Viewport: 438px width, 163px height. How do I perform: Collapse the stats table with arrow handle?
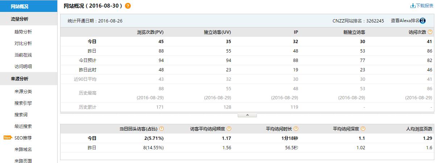[x=247, y=115]
